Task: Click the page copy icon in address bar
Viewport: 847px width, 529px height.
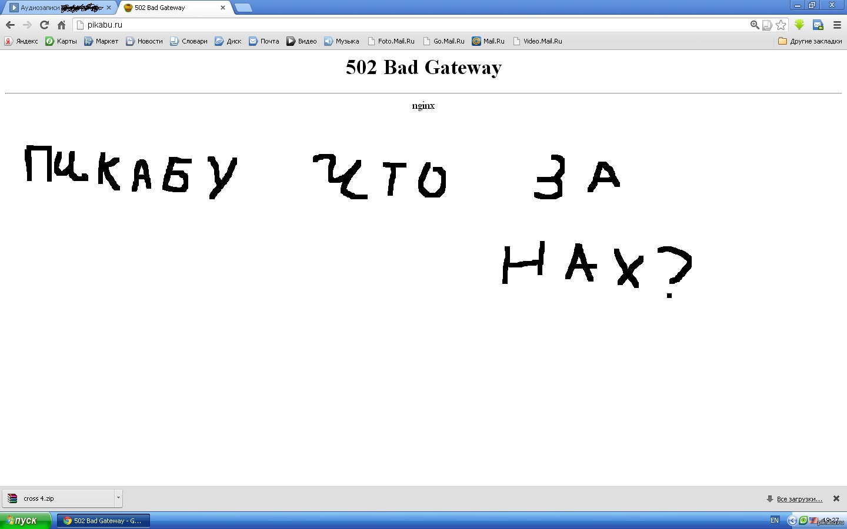Action: pos(767,25)
